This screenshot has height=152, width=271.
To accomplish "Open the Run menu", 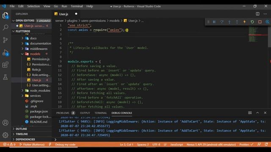I will pos(64,6).
